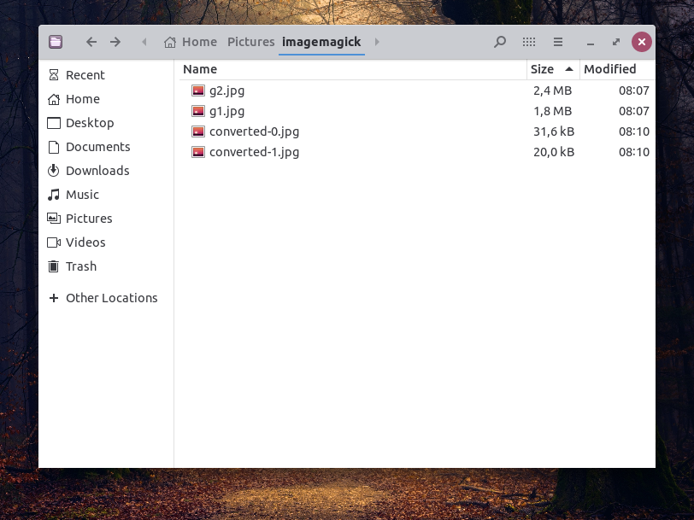The height and width of the screenshot is (520, 694).
Task: Open Desktop in the sidebar
Action: click(x=106, y=123)
